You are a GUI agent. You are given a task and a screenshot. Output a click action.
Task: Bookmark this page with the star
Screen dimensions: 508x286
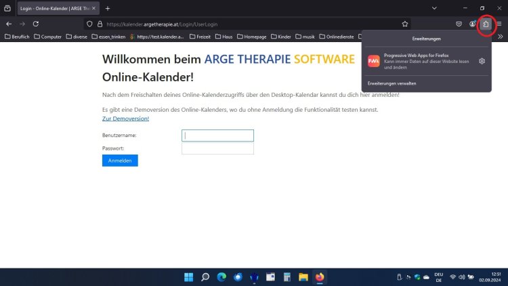click(x=405, y=24)
